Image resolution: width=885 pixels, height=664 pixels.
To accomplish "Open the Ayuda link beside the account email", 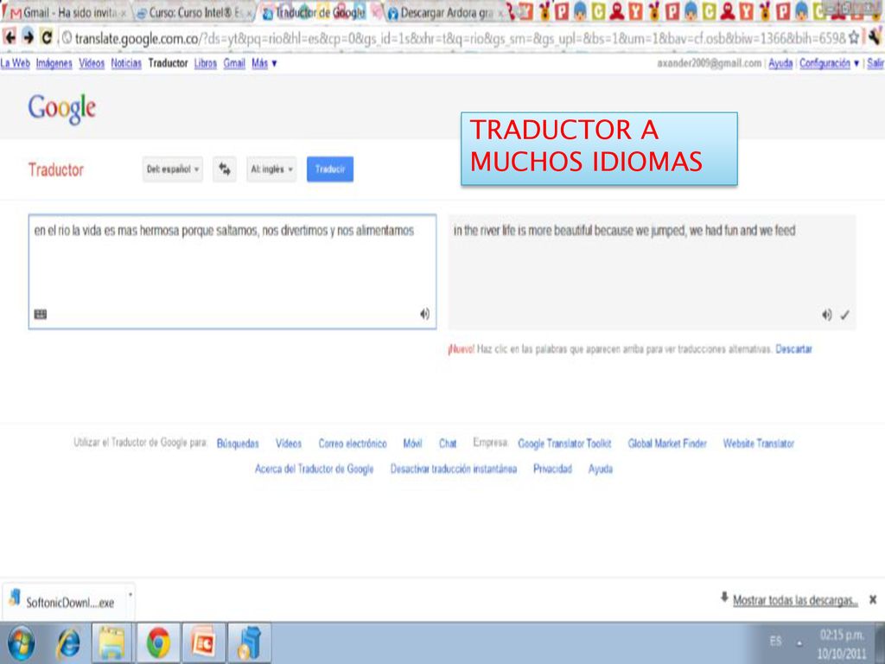I will tap(780, 63).
